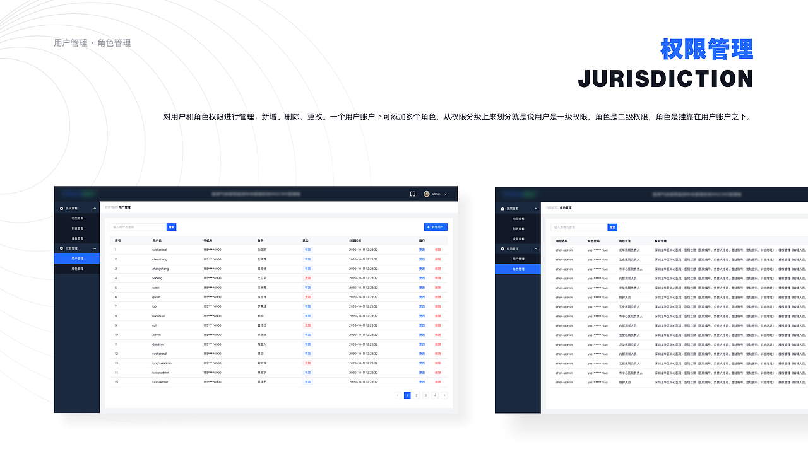Click the fullscreen icon in the user management header
The image size is (808, 454).
pos(413,194)
